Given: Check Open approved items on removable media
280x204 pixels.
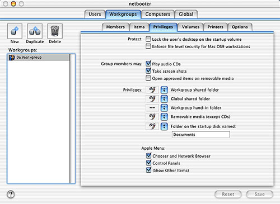Looking at the screenshot, I should pos(148,78).
